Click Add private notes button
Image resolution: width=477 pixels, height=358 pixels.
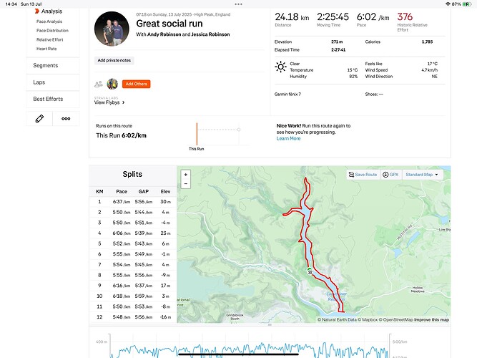(x=114, y=60)
